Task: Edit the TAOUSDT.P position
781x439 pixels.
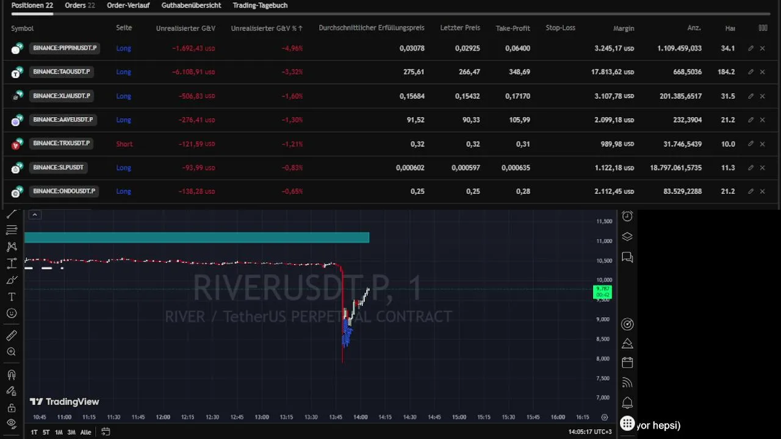Action: click(x=751, y=72)
